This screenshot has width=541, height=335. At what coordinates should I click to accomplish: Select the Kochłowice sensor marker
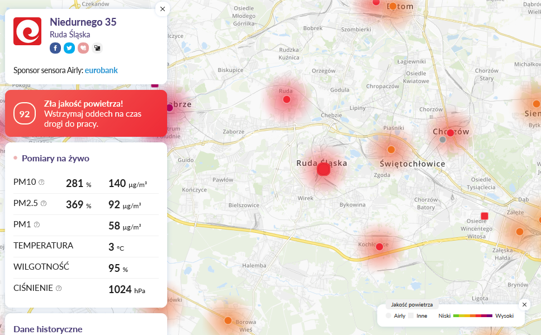point(379,247)
